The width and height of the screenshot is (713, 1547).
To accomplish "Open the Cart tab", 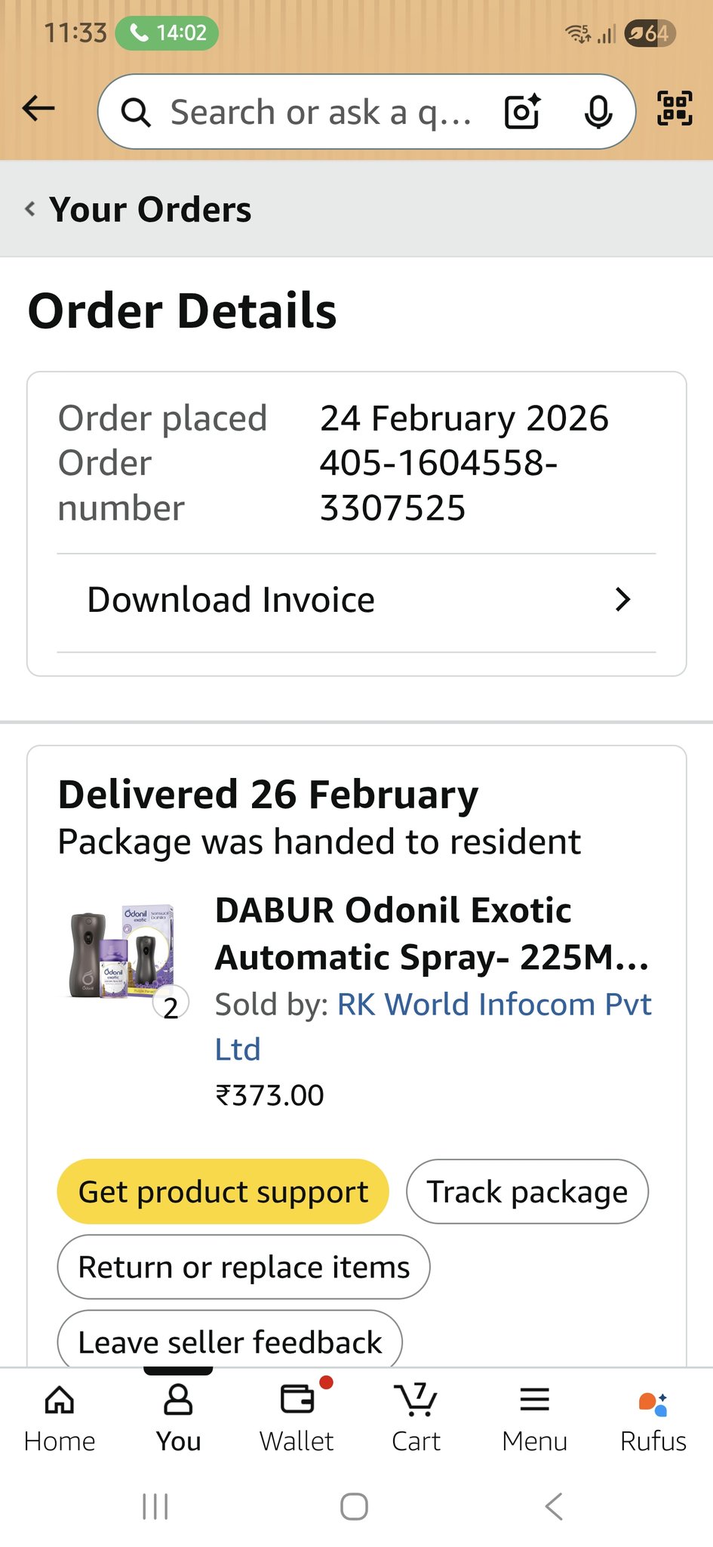I will [x=416, y=1418].
